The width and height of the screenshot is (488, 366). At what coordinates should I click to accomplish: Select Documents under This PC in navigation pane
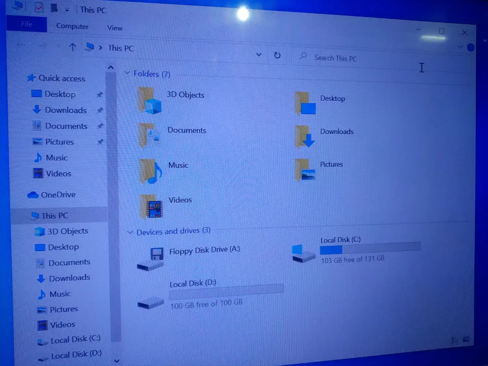[x=69, y=262]
